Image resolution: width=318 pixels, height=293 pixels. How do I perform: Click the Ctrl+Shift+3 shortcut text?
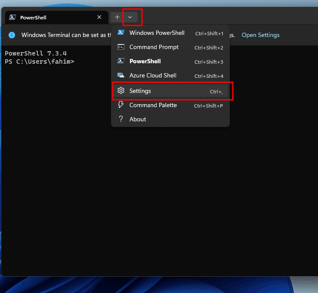tap(209, 62)
